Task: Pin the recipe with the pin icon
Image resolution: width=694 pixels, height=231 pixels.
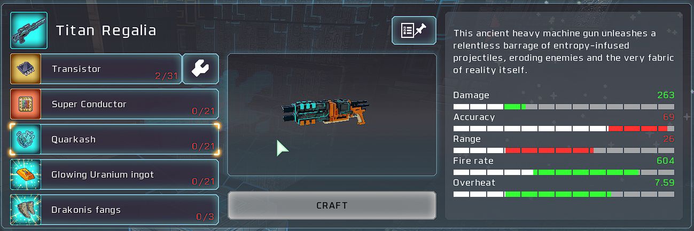Action: point(414,30)
